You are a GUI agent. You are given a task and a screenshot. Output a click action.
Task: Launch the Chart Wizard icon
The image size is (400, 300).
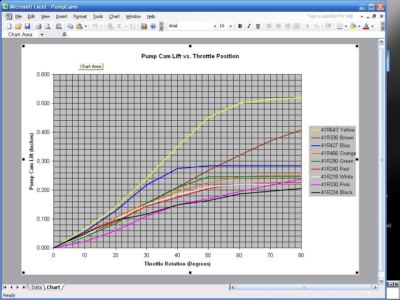[x=144, y=26]
